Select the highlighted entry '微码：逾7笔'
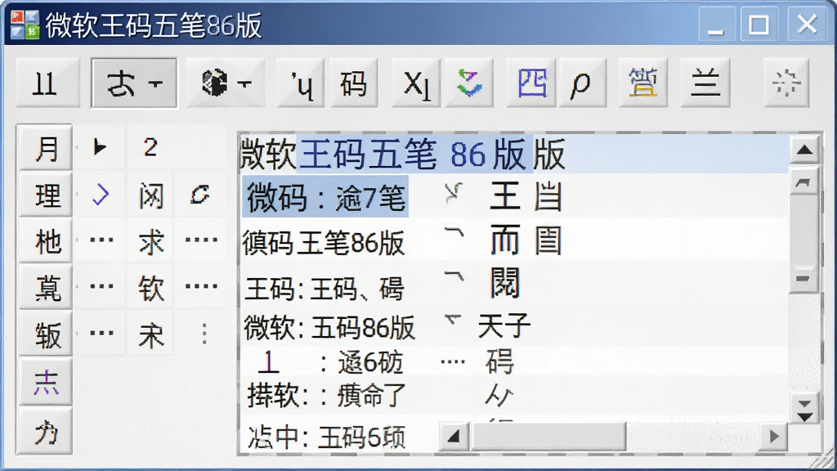The height and width of the screenshot is (471, 837). coord(325,196)
